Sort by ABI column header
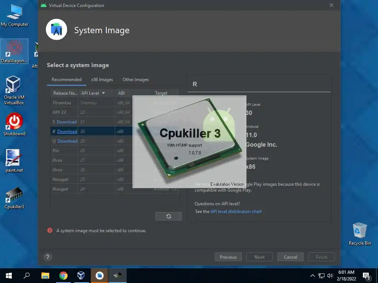This screenshot has width=378, height=283. click(x=134, y=93)
